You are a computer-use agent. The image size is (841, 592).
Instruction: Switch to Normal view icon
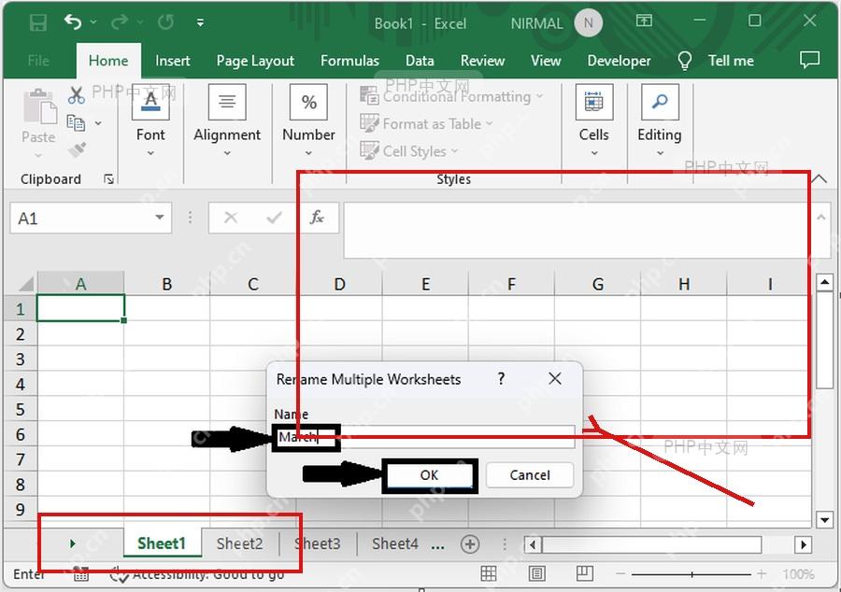click(x=488, y=573)
